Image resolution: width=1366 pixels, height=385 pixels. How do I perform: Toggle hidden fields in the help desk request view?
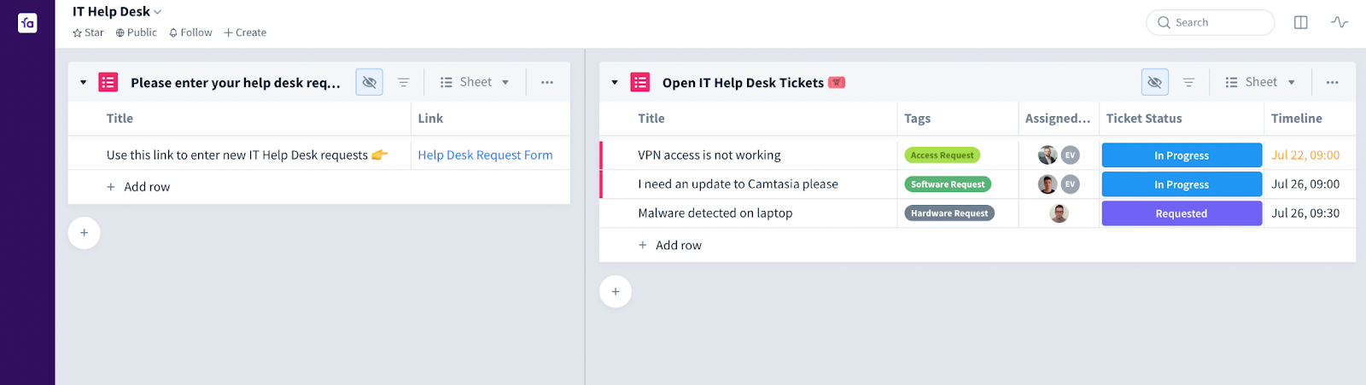369,82
